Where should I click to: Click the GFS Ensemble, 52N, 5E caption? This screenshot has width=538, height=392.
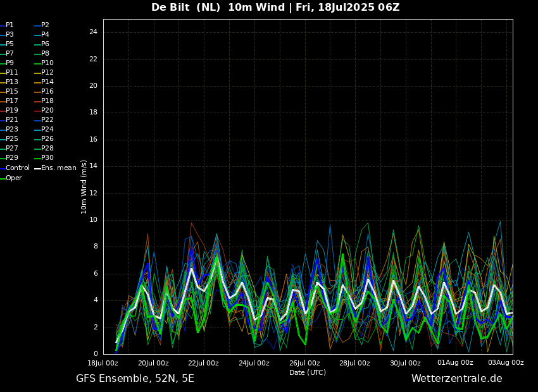[x=135, y=379]
